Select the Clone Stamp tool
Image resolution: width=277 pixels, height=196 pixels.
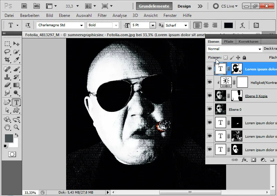pos(7,77)
